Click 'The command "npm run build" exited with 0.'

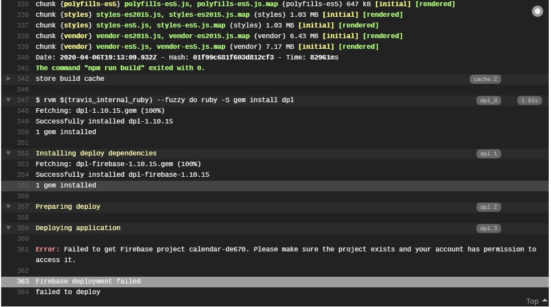[120, 68]
